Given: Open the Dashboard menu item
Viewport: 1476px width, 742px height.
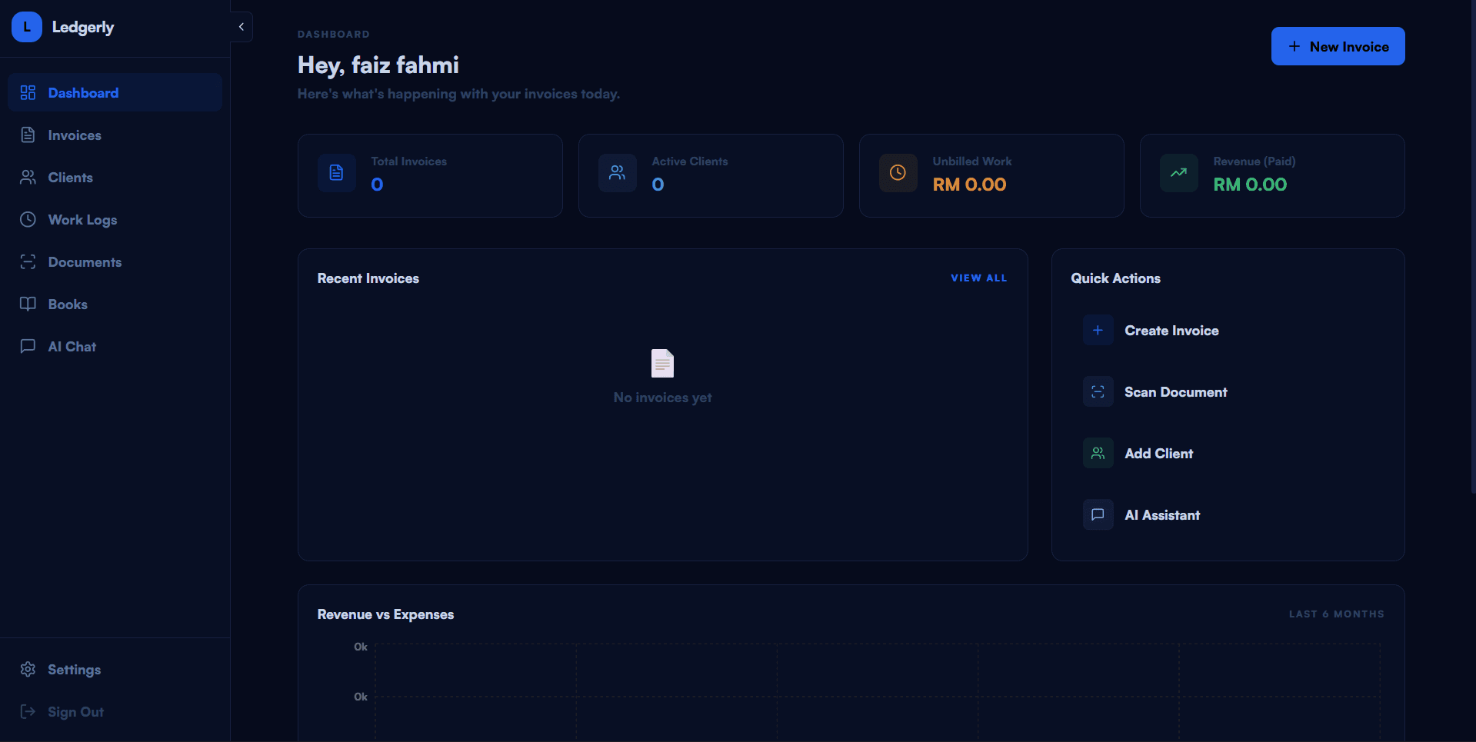Looking at the screenshot, I should tap(115, 92).
